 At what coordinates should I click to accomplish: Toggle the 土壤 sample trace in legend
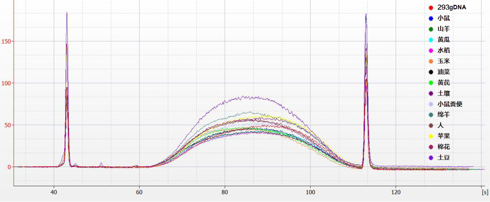(443, 93)
